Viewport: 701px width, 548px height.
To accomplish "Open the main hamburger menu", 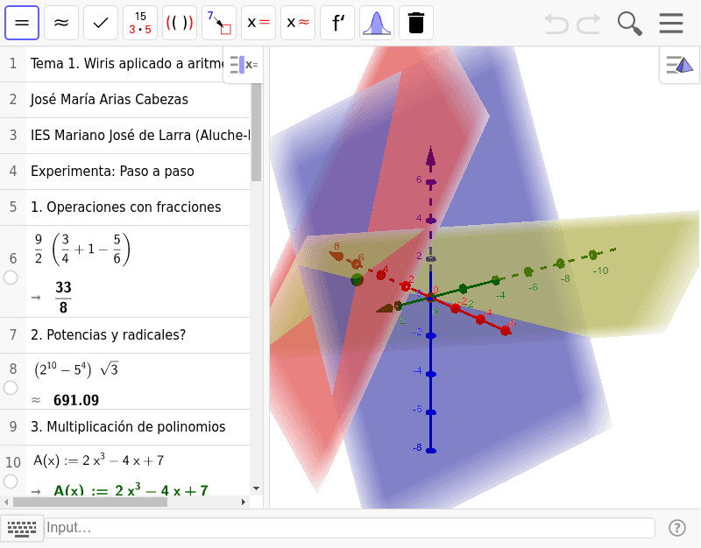I will click(x=671, y=23).
